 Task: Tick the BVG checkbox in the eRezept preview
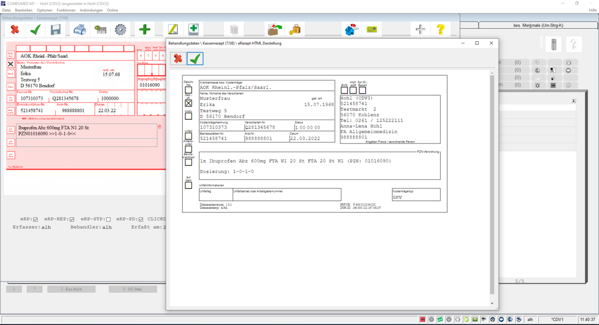pos(344,90)
